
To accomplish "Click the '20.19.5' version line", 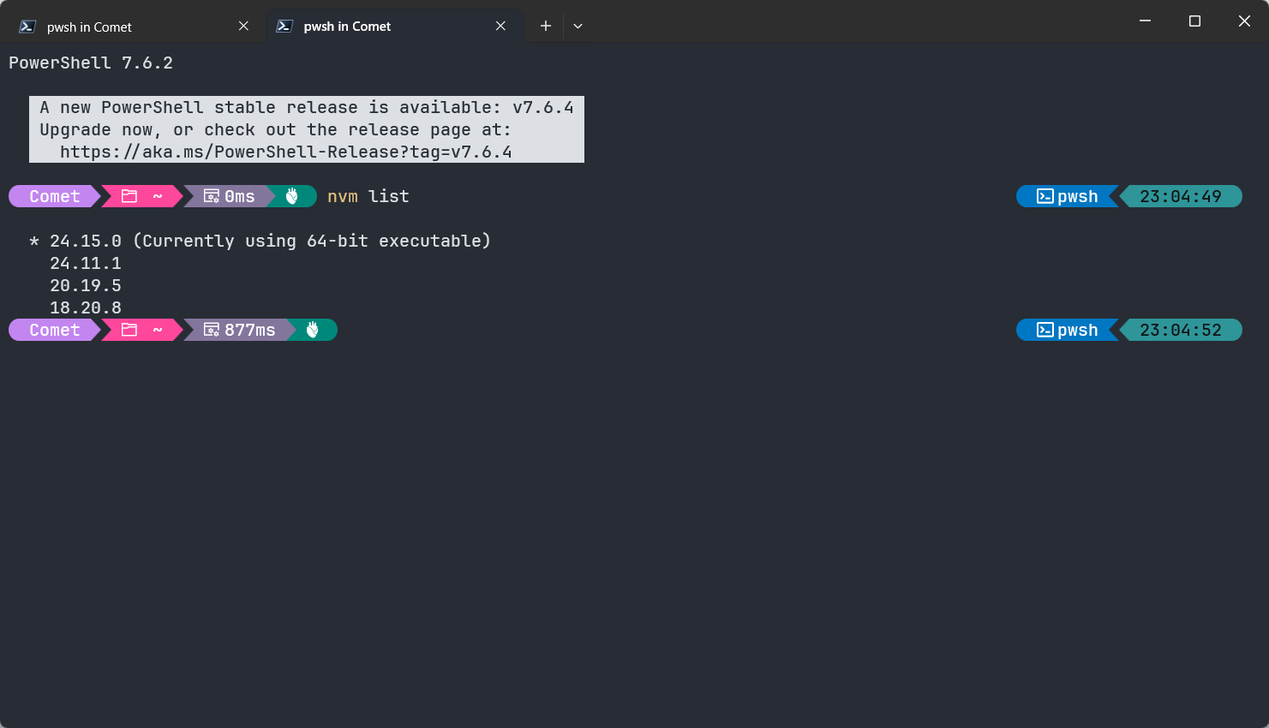I will 86,285.
